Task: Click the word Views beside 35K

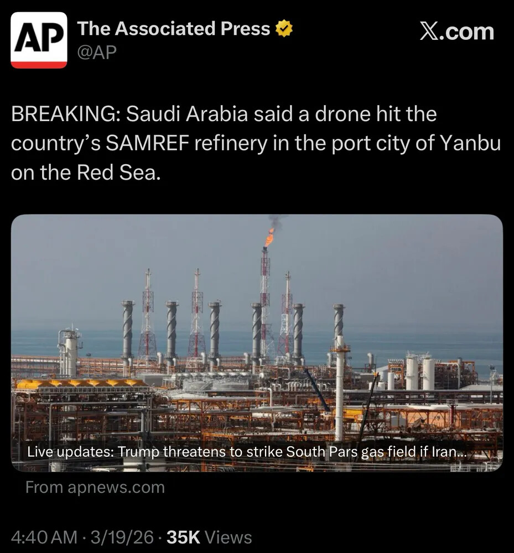Action: click(229, 537)
